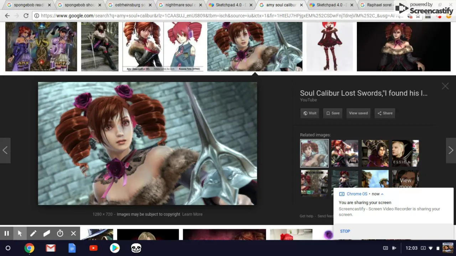Open the skull face app on shelf

(136, 248)
